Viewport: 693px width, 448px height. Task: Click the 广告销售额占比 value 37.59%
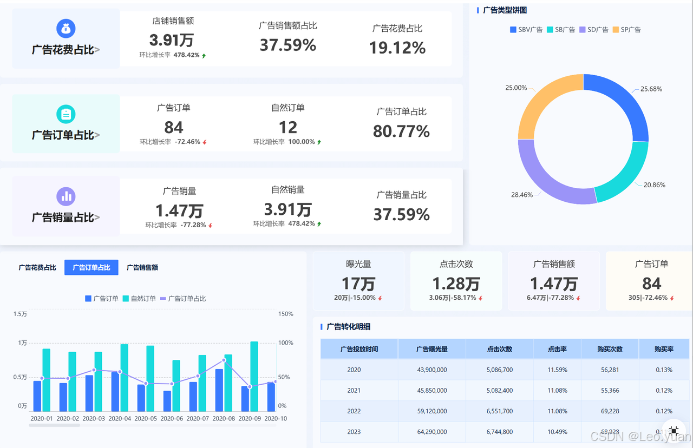(x=288, y=45)
